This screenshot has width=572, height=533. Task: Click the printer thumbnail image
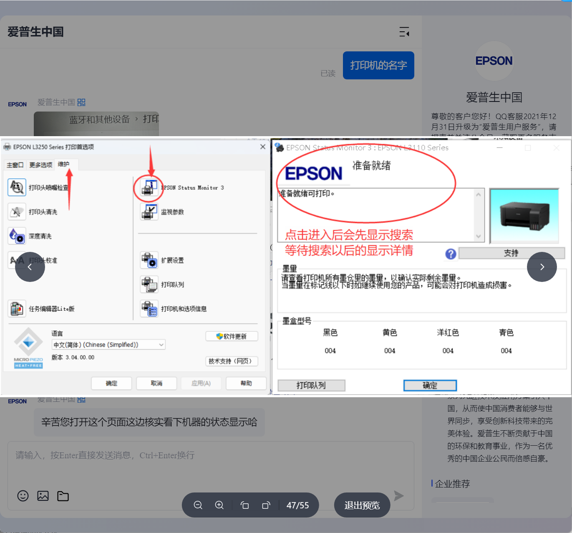coord(524,216)
